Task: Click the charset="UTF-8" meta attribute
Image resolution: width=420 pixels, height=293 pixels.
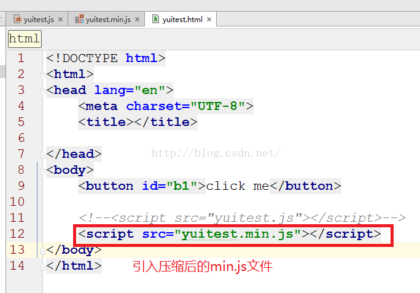Action: (185, 106)
